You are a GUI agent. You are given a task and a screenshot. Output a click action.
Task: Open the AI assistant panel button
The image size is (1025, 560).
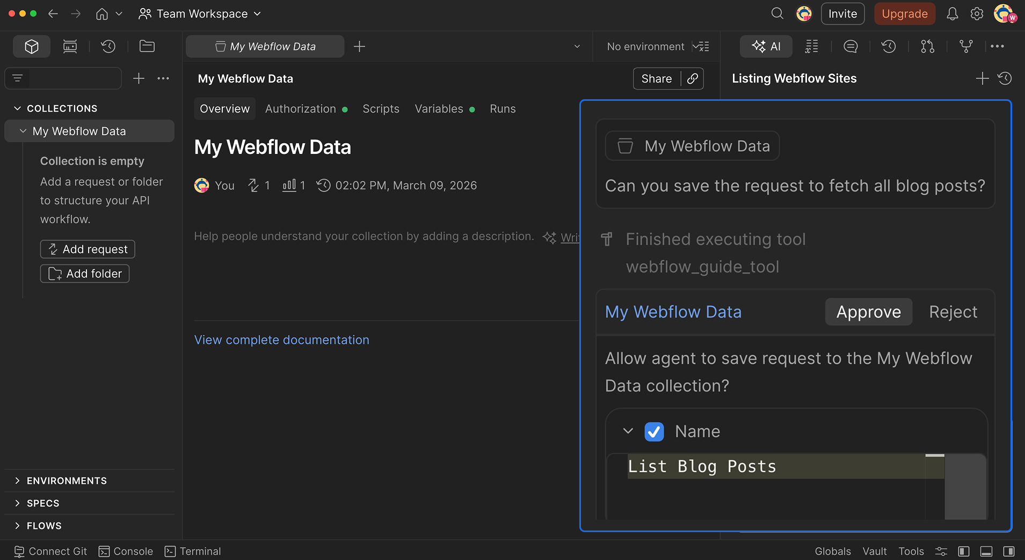766,47
